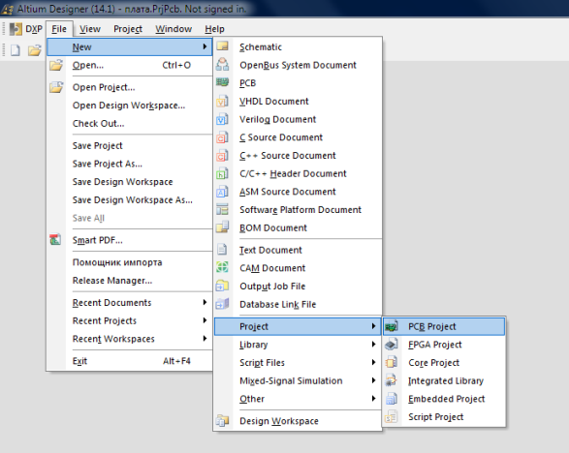The width and height of the screenshot is (569, 453).
Task: Choose Exit from the File menu
Action: click(x=130, y=361)
